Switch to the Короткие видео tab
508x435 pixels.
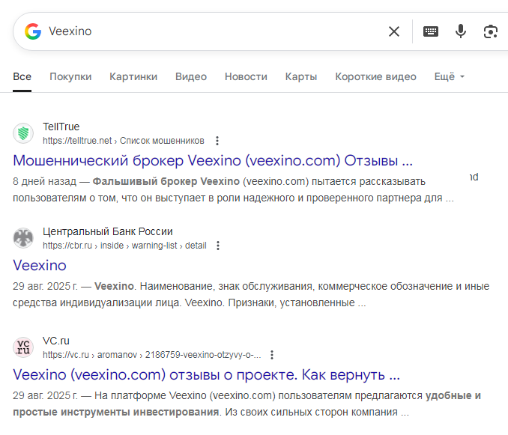pyautogui.click(x=376, y=76)
